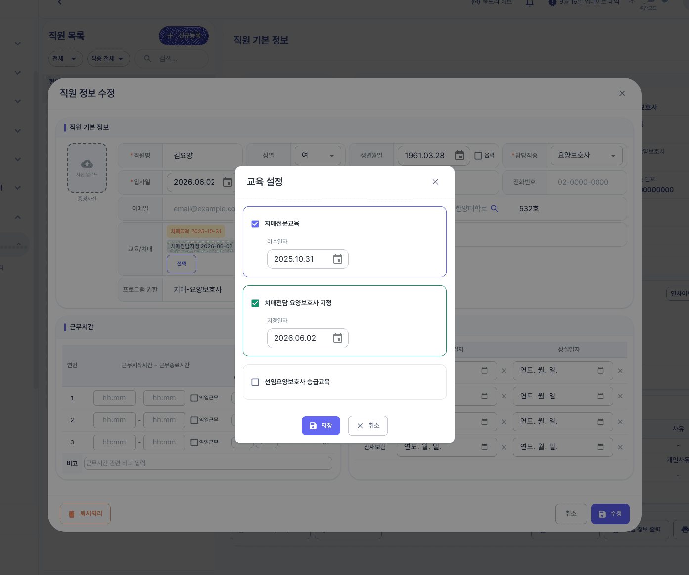Click the 치매교육 2025-10-31 tag
689x575 pixels.
coord(196,231)
